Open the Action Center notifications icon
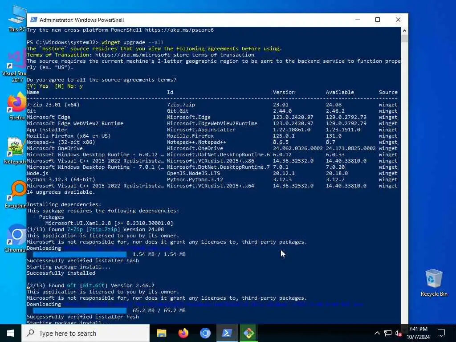Viewport: 456px width, 342px height. (441, 333)
